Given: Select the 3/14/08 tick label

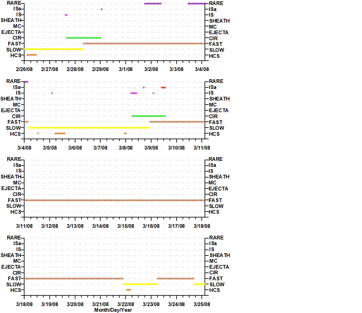Looking at the screenshot, I should (101, 226).
